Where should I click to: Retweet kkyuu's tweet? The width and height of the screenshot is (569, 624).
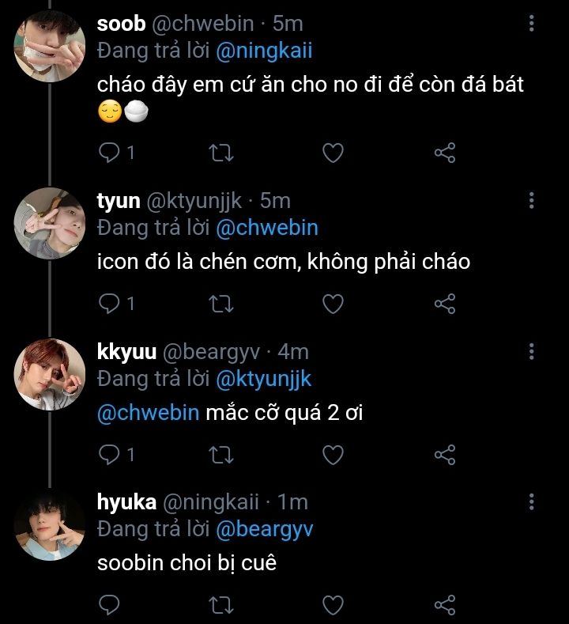224,455
